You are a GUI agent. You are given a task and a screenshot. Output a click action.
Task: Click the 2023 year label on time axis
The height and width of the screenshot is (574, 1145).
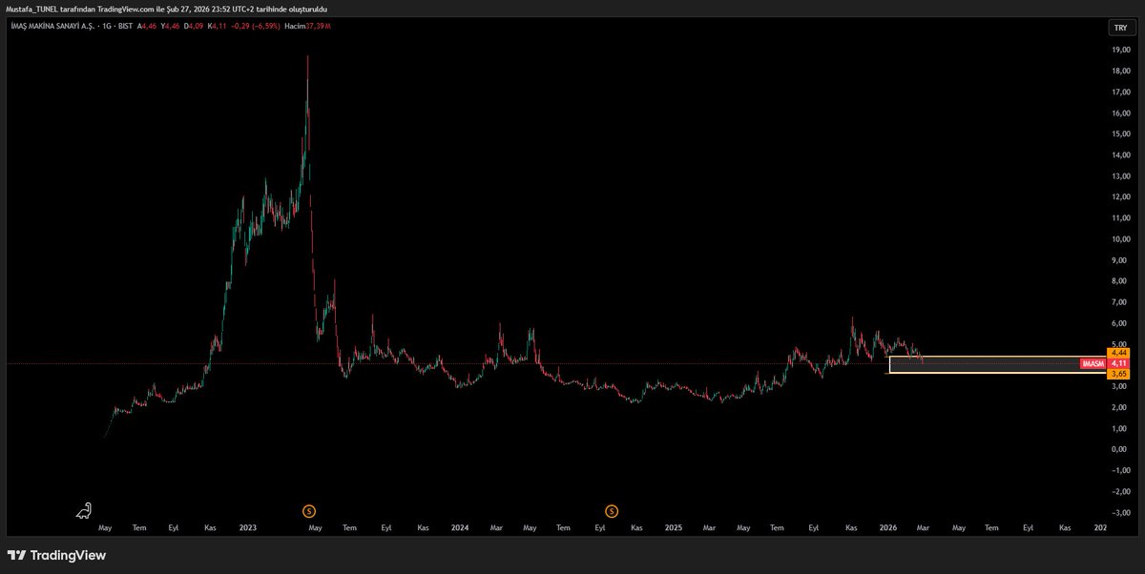pyautogui.click(x=248, y=527)
